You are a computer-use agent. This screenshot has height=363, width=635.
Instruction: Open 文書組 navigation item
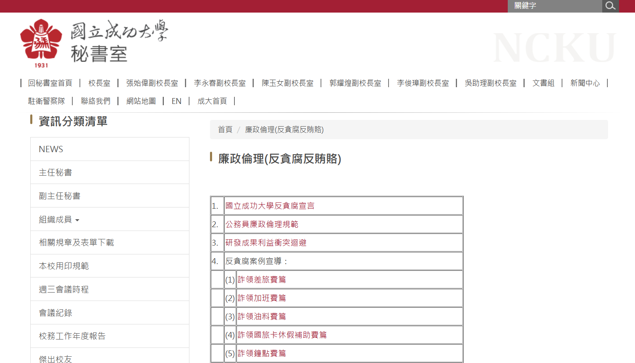coord(543,83)
